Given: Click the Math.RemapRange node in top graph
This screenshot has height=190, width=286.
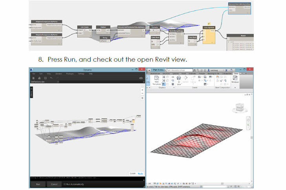Looking at the screenshot, I should pos(176,37).
